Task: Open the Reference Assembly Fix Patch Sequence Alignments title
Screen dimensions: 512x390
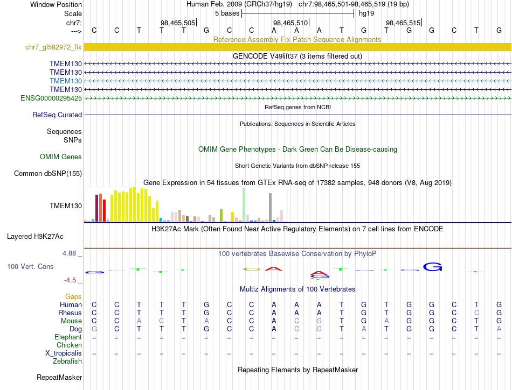Action: 297,39
